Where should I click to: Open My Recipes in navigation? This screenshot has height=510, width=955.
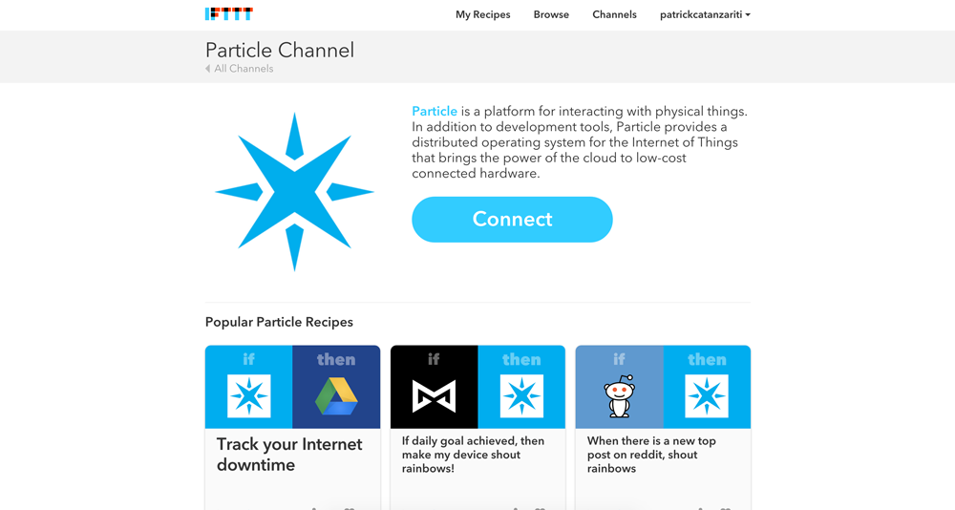(x=483, y=14)
